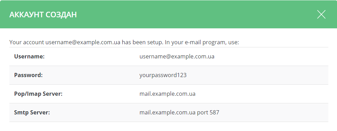Click the empty part of the Username row

pos(271,57)
